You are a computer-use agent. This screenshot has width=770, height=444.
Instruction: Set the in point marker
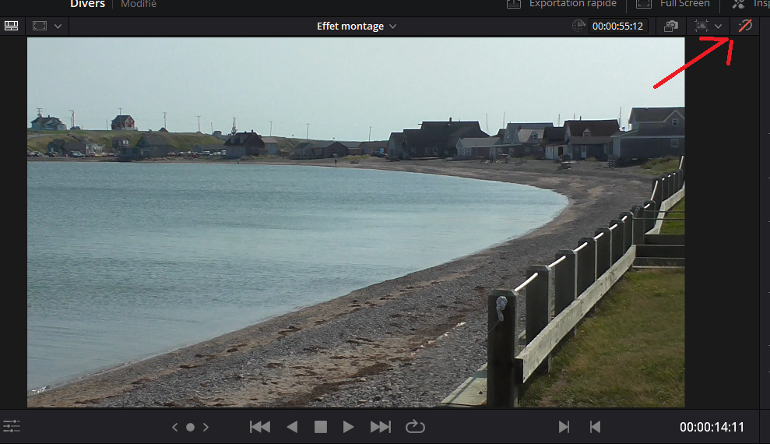(x=564, y=427)
